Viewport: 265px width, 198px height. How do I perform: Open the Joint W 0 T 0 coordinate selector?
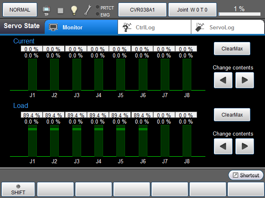pyautogui.click(x=192, y=10)
